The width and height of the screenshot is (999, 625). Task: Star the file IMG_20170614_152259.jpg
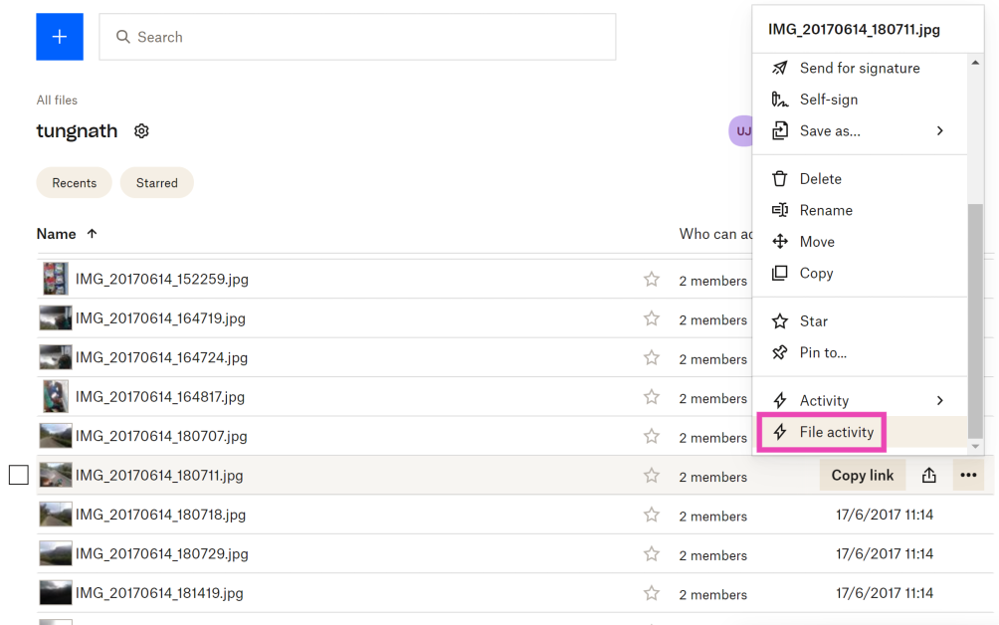click(x=652, y=280)
